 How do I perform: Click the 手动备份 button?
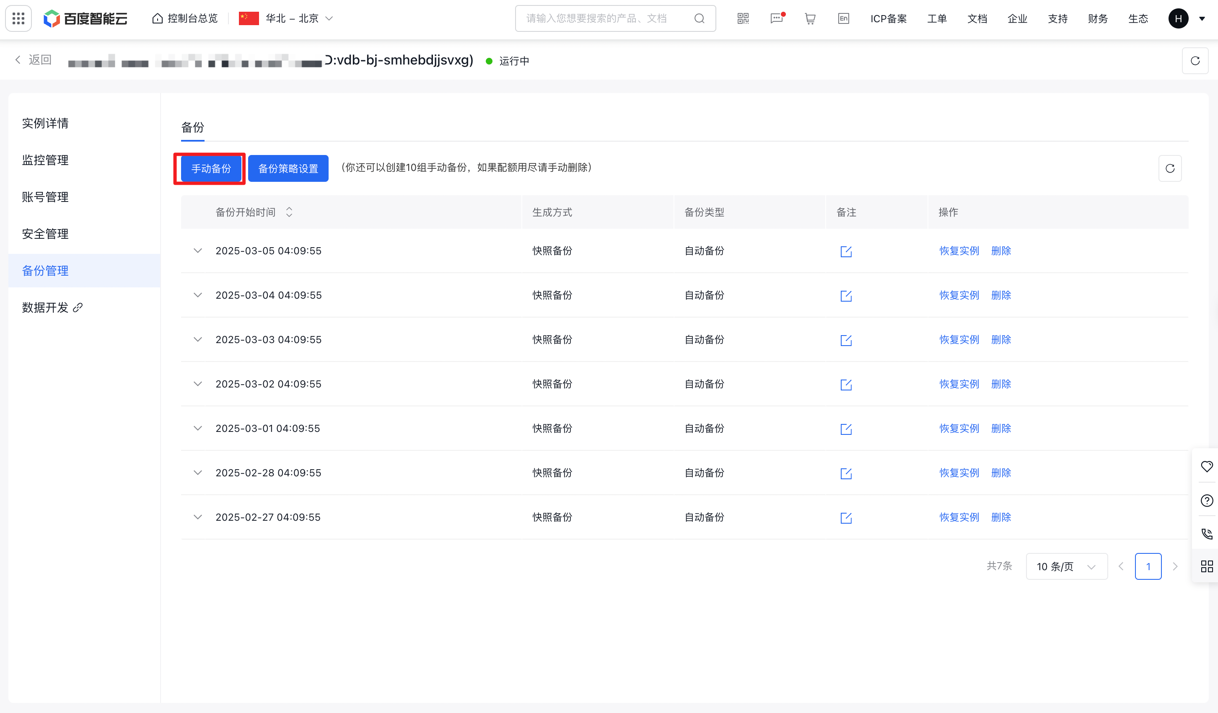coord(211,168)
